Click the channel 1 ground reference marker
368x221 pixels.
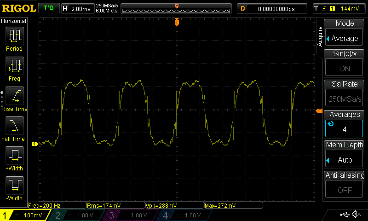[35, 144]
